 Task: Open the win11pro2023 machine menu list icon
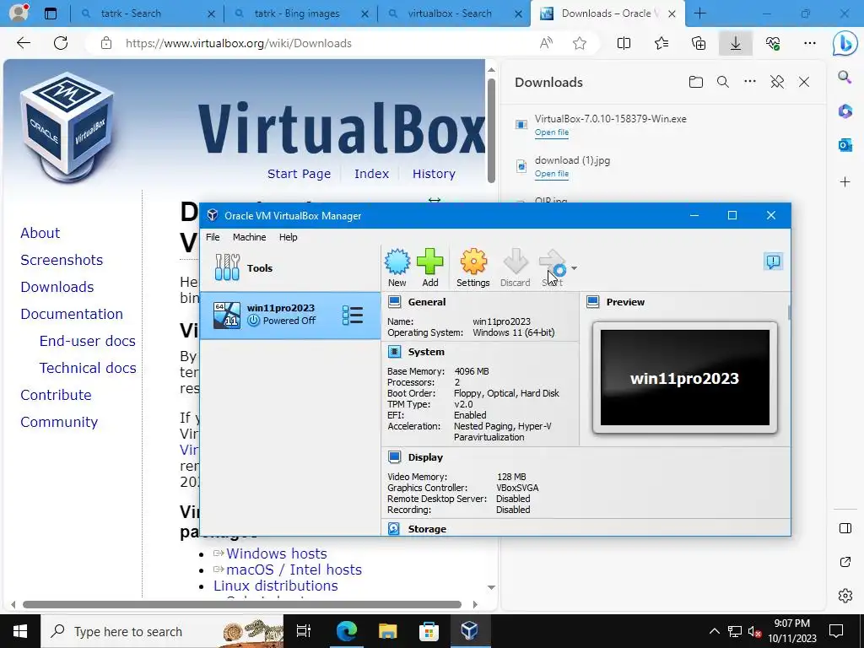click(353, 316)
